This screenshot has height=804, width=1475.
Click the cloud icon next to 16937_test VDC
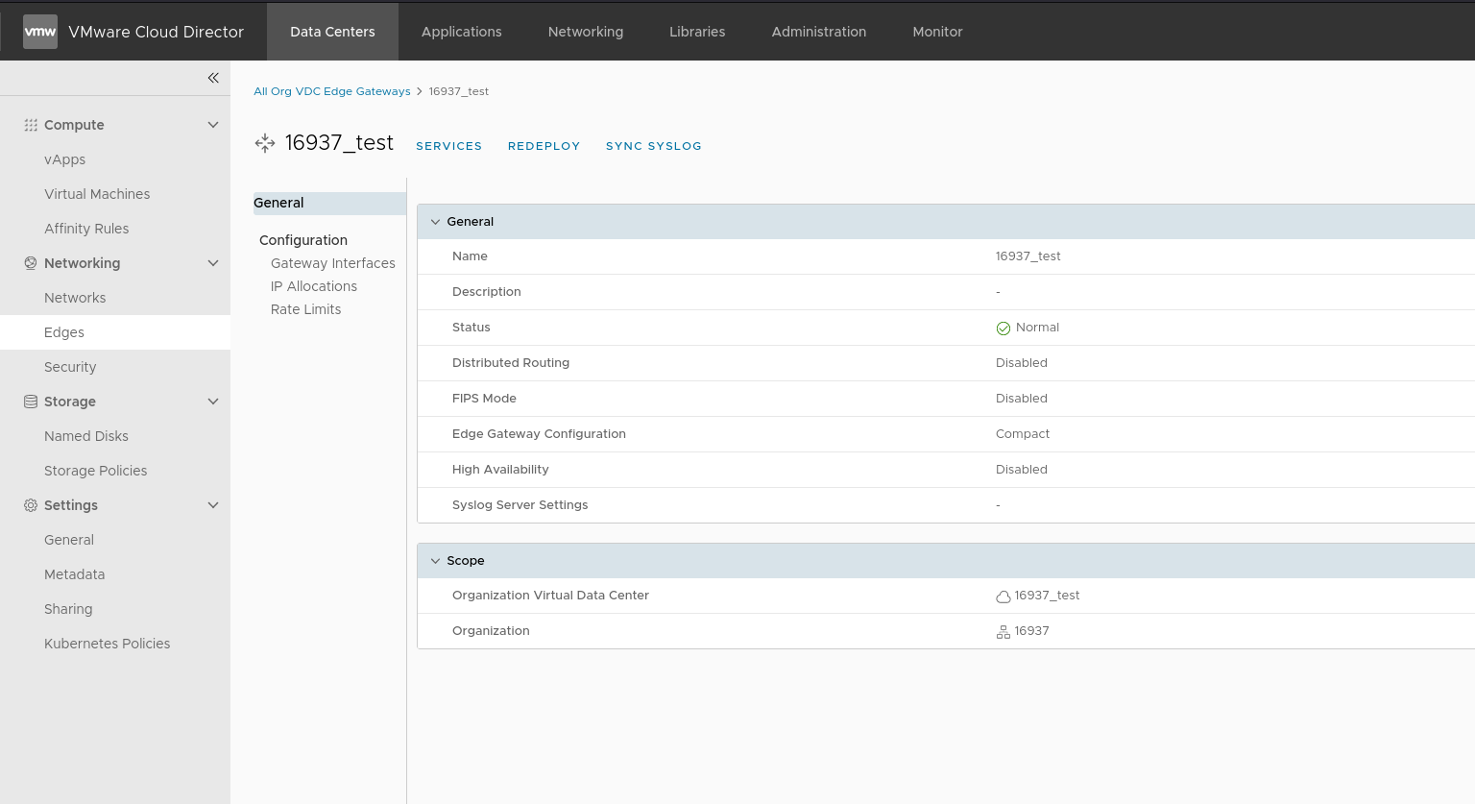coord(1003,597)
